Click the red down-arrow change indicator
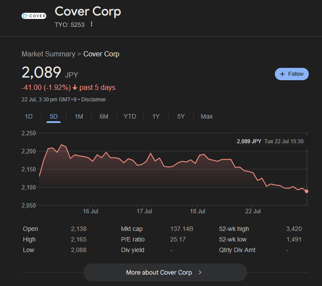Viewport: 322px width, 286px height. pos(75,88)
